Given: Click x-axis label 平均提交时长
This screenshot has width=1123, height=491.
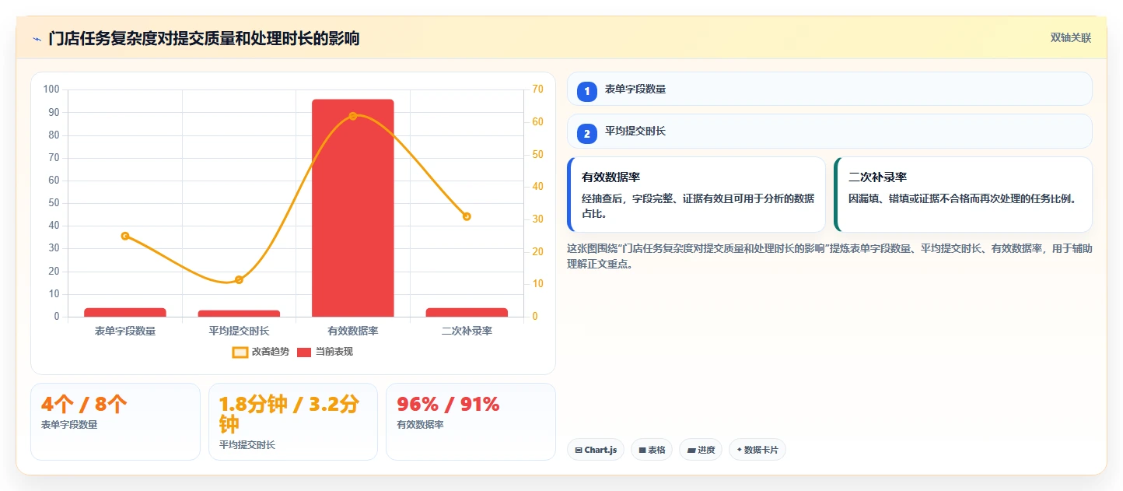Looking at the screenshot, I should 239,331.
